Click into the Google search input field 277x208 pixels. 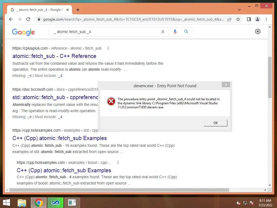pyautogui.click(x=106, y=32)
